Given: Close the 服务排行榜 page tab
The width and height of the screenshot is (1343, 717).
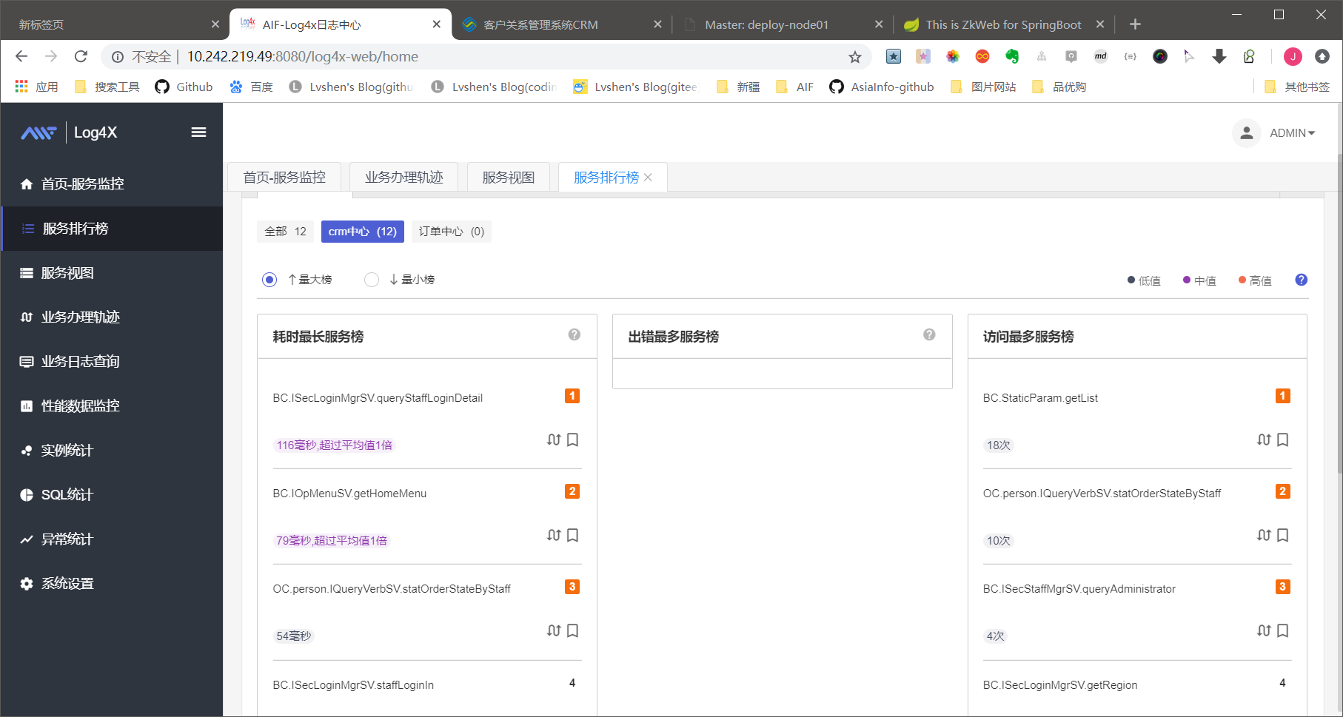Looking at the screenshot, I should click(648, 178).
